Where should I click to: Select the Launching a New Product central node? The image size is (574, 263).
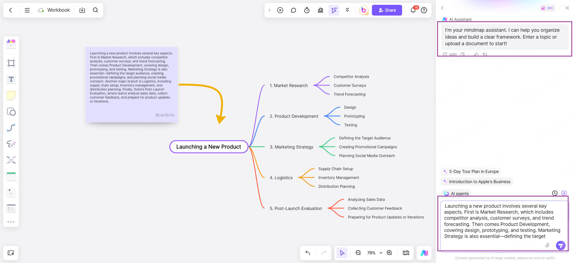point(209,147)
